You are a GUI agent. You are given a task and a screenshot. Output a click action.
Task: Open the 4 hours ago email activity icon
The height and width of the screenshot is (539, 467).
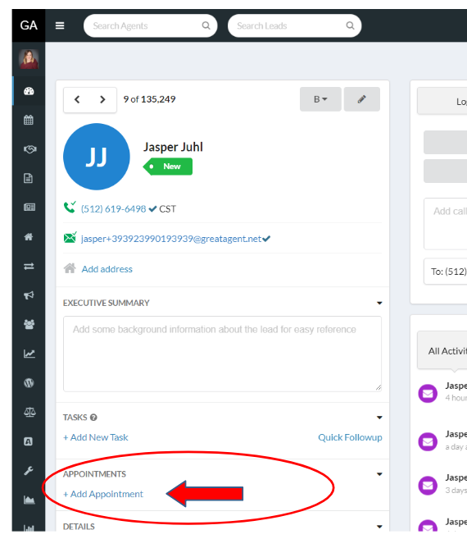point(428,393)
